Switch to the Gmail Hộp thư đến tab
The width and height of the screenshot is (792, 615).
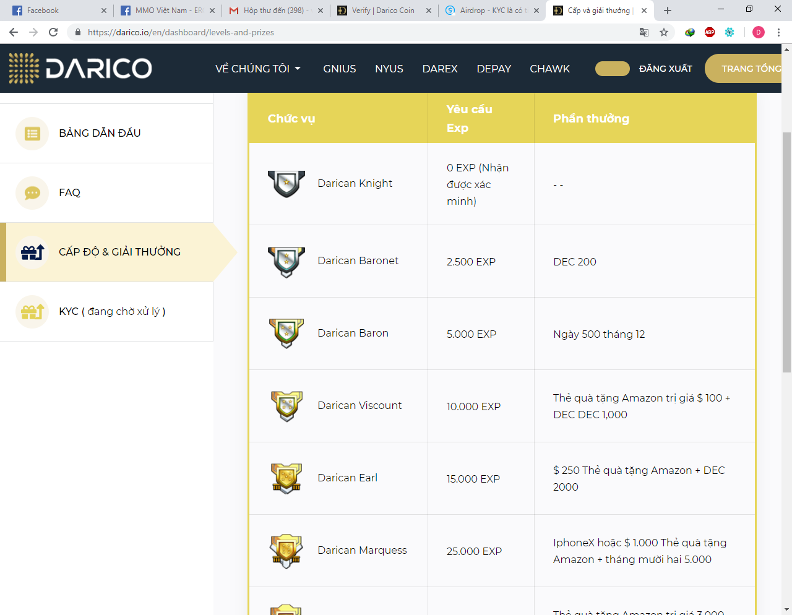[x=275, y=11]
